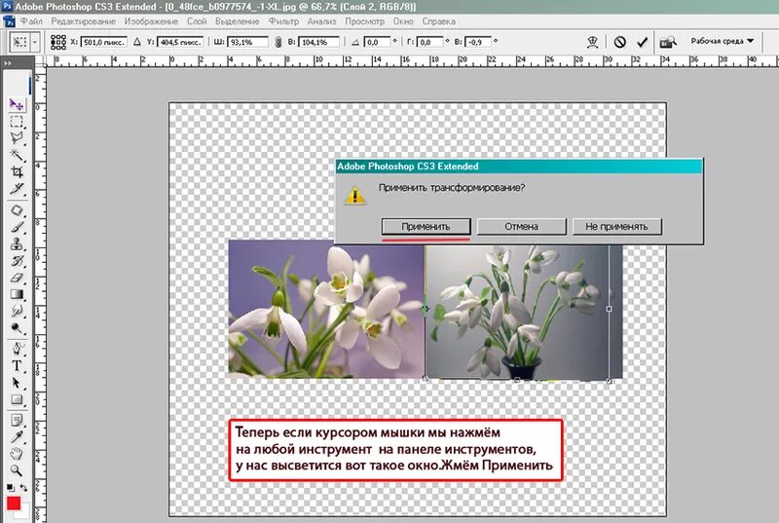Select the Eraser tool
The width and height of the screenshot is (779, 523).
pyautogui.click(x=16, y=278)
